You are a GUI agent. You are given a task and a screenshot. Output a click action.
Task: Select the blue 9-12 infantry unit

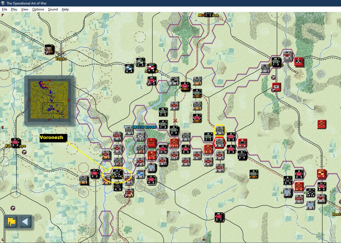coord(287,193)
